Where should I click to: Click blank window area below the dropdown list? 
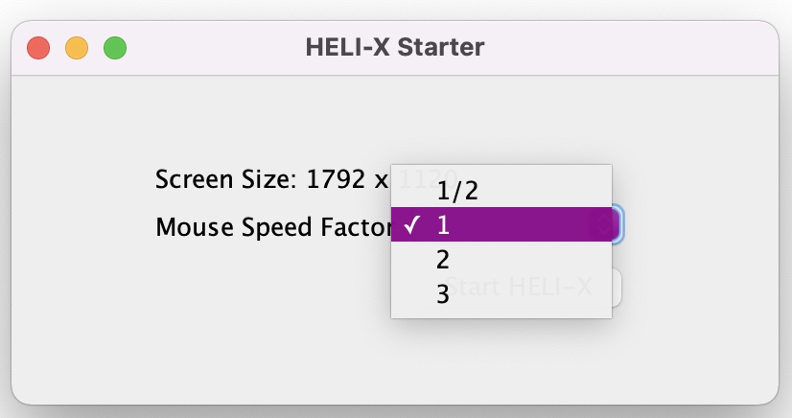(499, 360)
